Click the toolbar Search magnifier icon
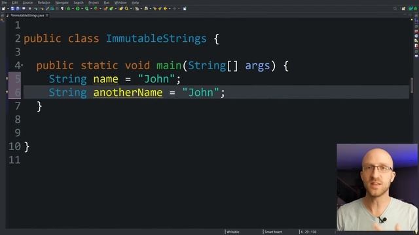 [x=126, y=8]
